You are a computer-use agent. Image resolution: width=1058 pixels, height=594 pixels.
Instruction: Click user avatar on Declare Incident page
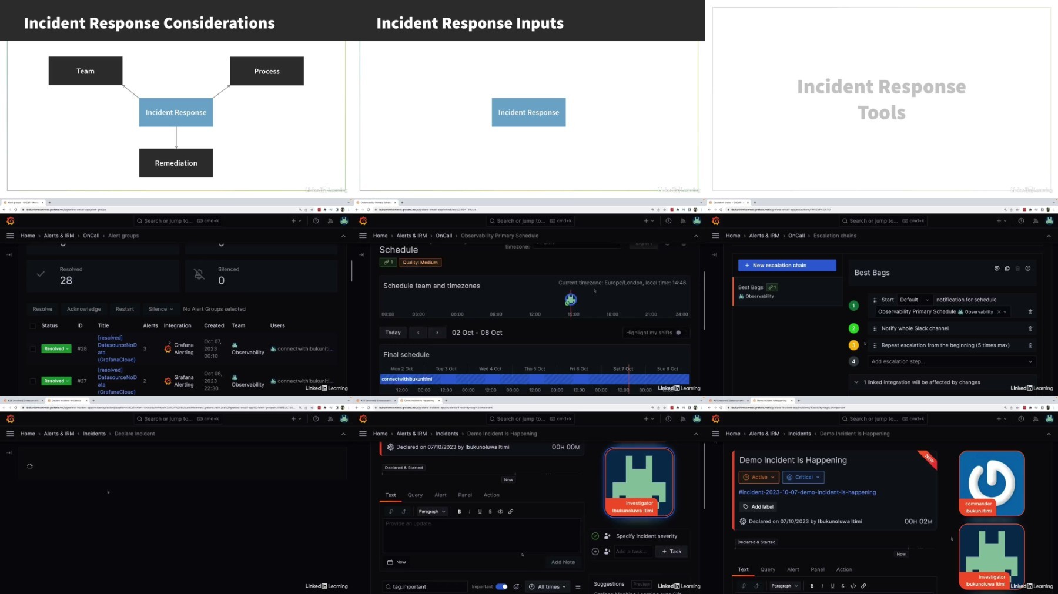tap(344, 419)
